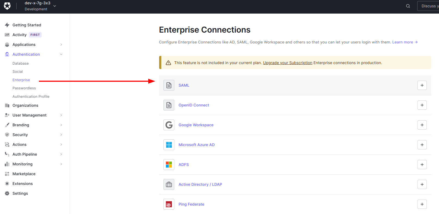Click the Security shield icon
This screenshot has width=439, height=214.
pos(7,135)
